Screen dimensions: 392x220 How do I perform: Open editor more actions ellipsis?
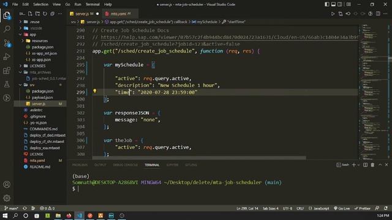(385, 13)
